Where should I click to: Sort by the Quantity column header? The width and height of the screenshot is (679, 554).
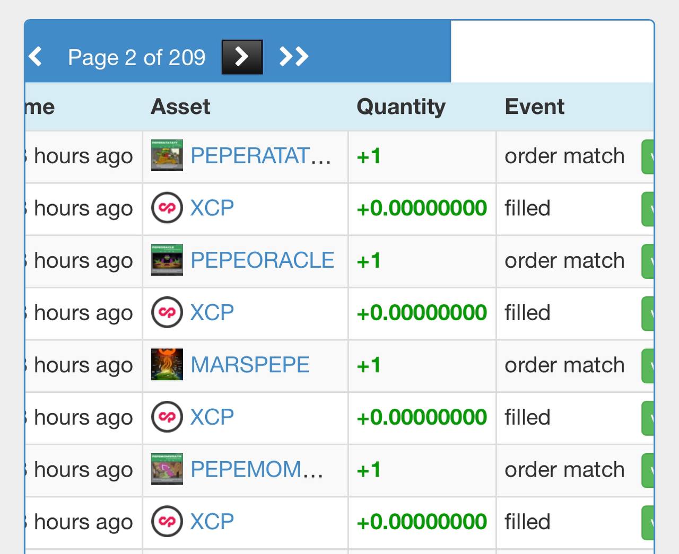tap(401, 107)
